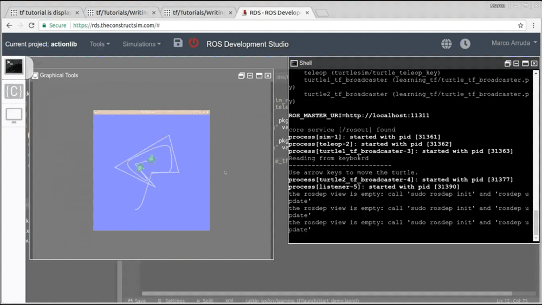
Task: Expand the Tools menu
Action: coord(100,44)
